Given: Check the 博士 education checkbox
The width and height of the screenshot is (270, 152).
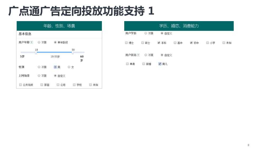Looking at the screenshot, I should 126,42.
